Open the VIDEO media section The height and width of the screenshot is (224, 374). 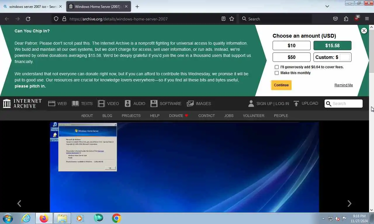tap(108, 104)
